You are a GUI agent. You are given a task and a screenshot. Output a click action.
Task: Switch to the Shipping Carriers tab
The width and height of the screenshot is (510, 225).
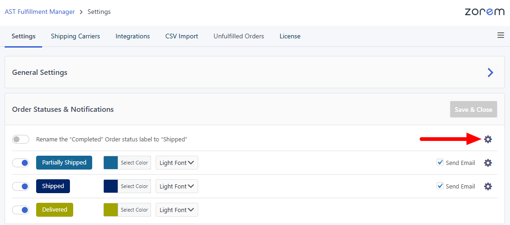pyautogui.click(x=76, y=36)
